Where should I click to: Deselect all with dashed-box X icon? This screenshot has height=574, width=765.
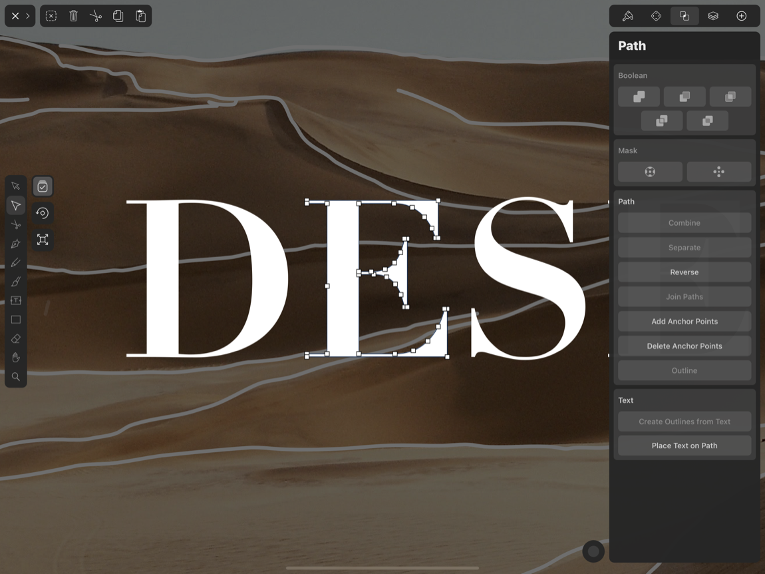51,16
